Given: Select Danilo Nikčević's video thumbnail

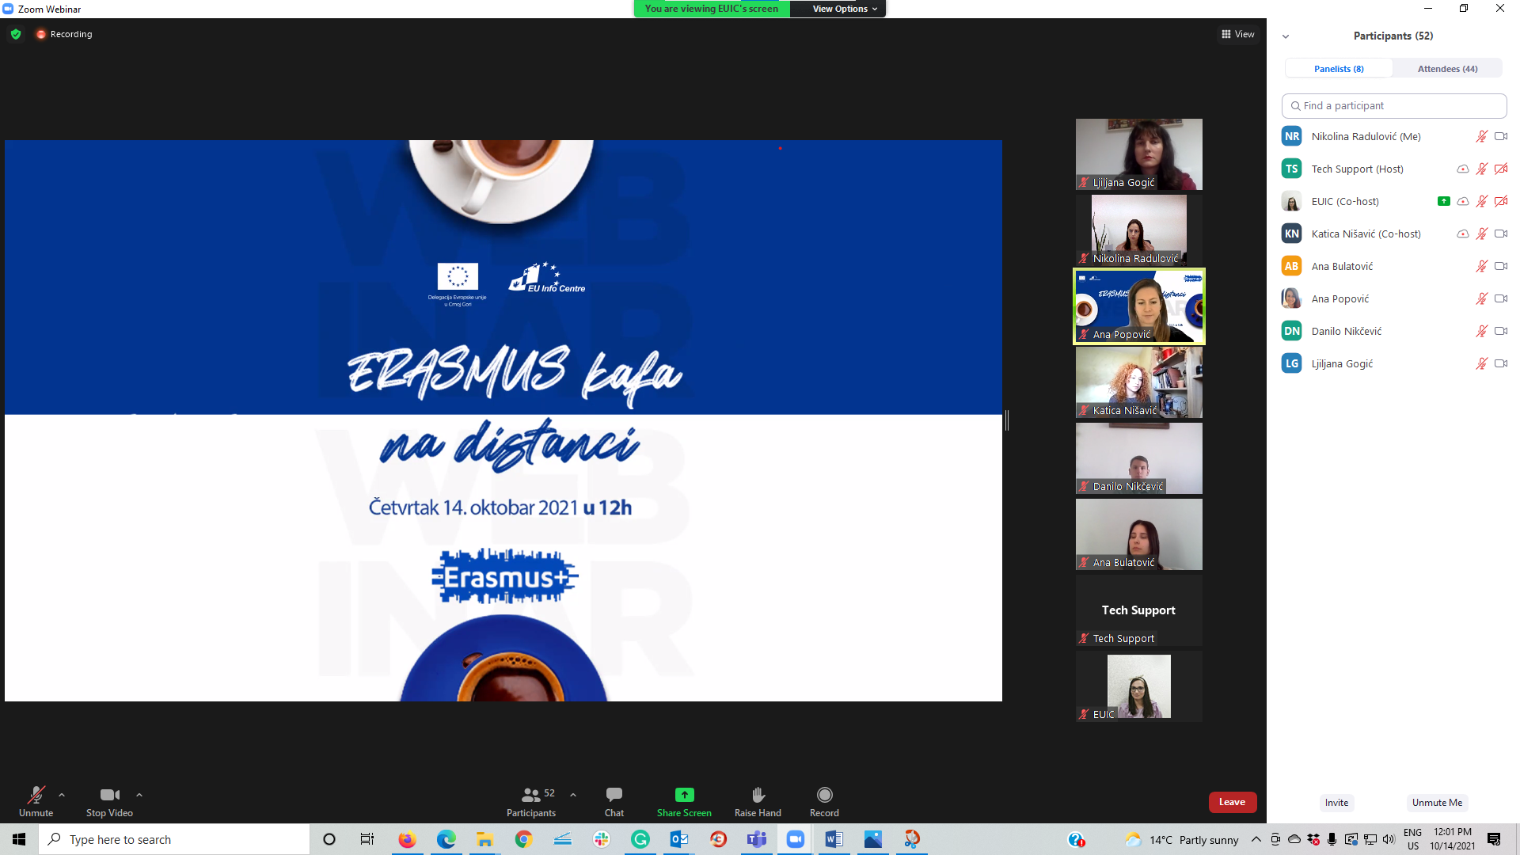Looking at the screenshot, I should coord(1138,458).
